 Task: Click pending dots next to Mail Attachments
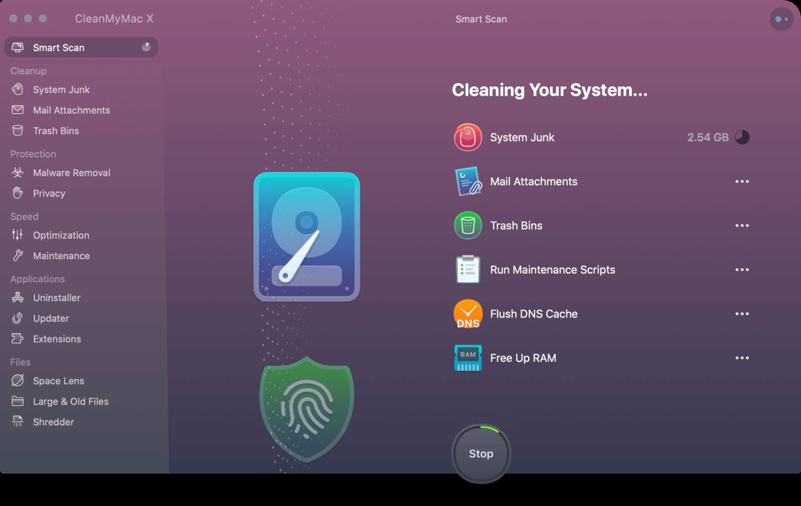[742, 182]
